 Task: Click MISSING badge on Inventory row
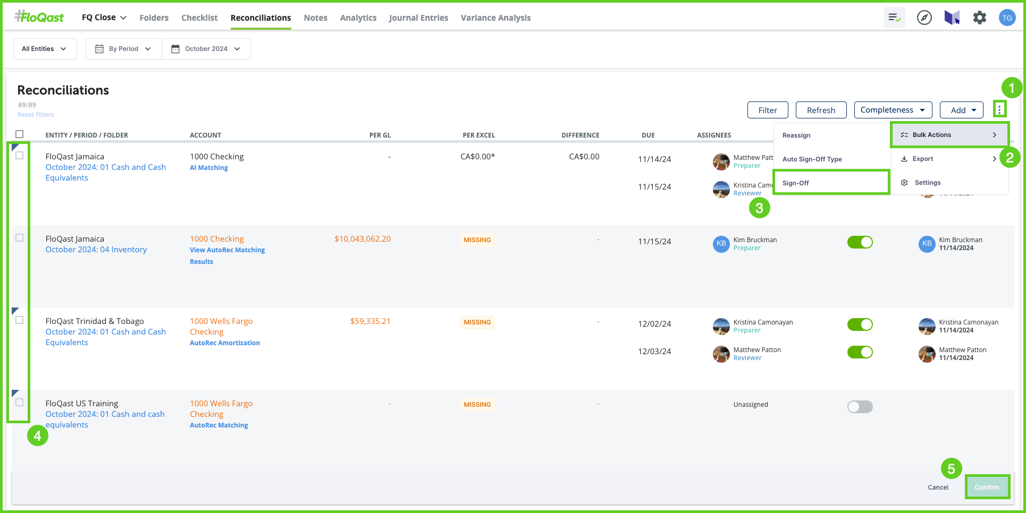point(477,240)
